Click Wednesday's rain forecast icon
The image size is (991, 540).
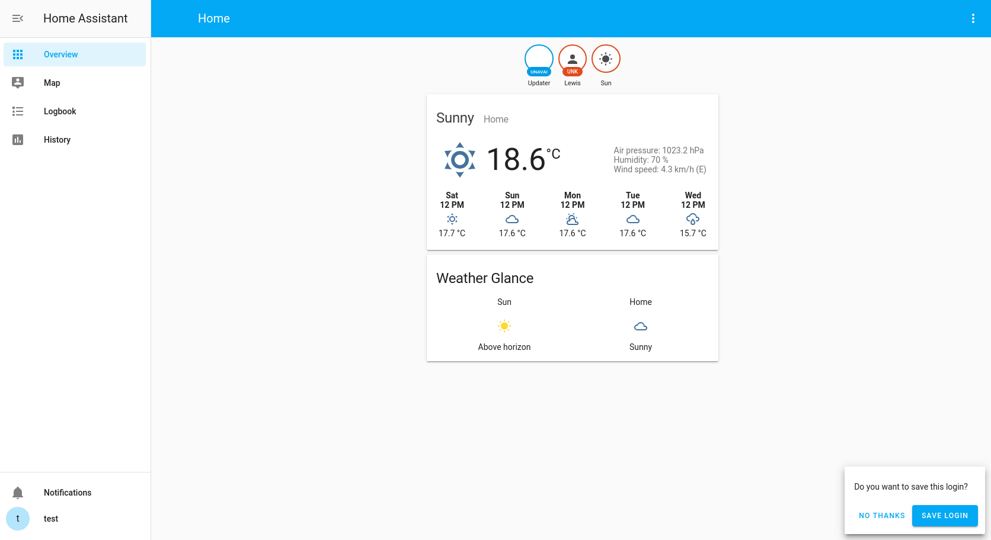tap(692, 218)
